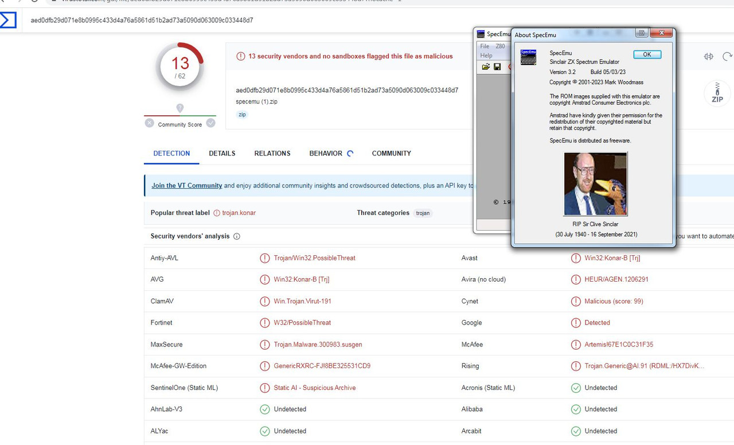The height and width of the screenshot is (445, 734).
Task: Open a snapshot using the folder icon in SpecEmu
Action: click(x=486, y=67)
